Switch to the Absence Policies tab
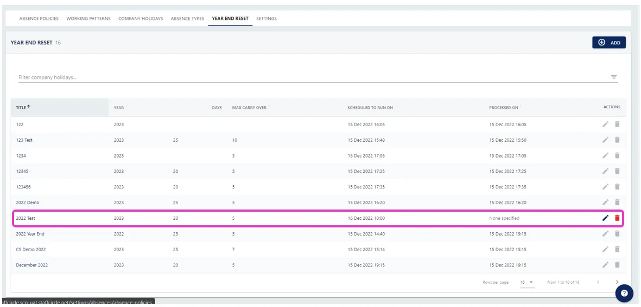Image resolution: width=641 pixels, height=307 pixels. 39,18
